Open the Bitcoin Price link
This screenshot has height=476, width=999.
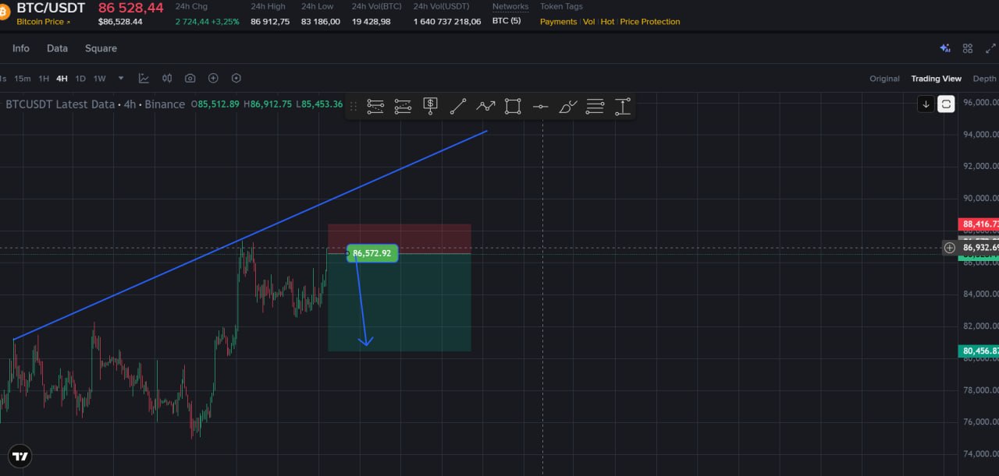(x=43, y=22)
